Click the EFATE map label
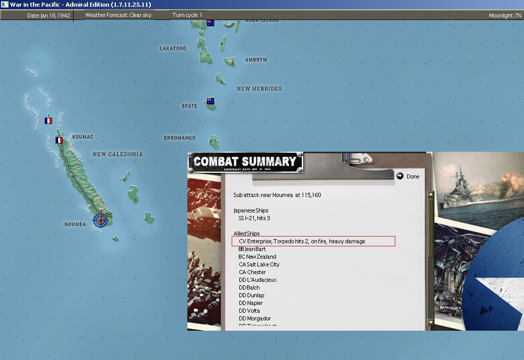Screen dimensions: 524x360 tap(189, 106)
